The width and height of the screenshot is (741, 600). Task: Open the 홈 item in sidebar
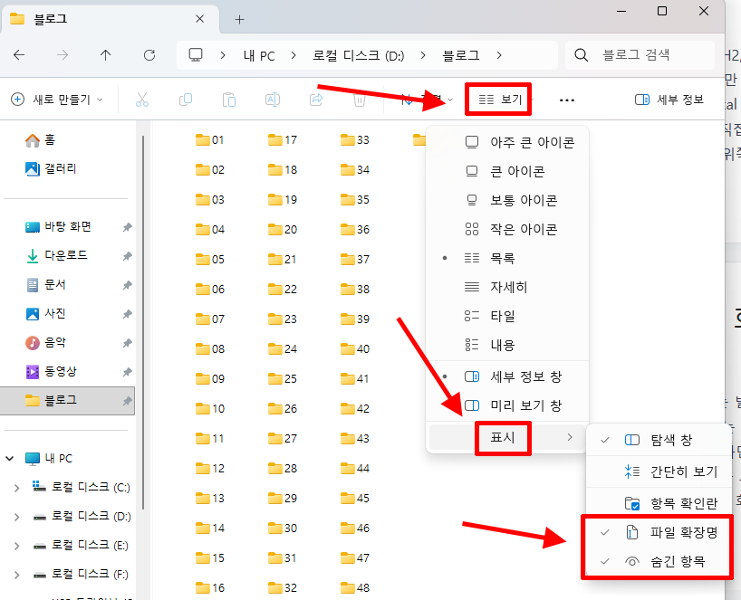coord(41,139)
